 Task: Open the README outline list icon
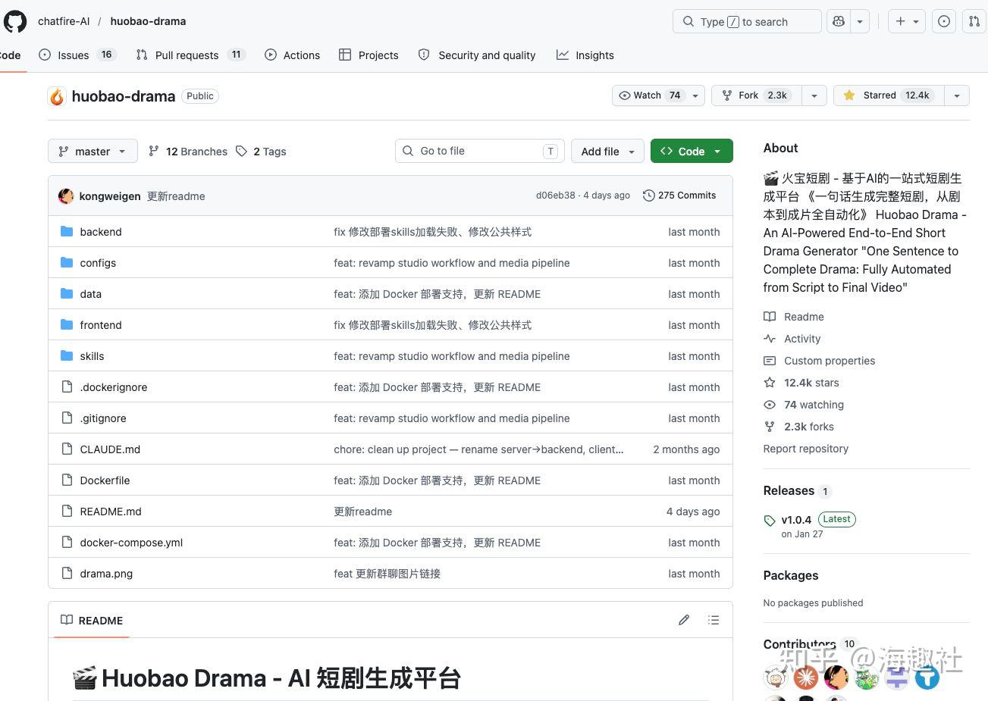pyautogui.click(x=714, y=620)
